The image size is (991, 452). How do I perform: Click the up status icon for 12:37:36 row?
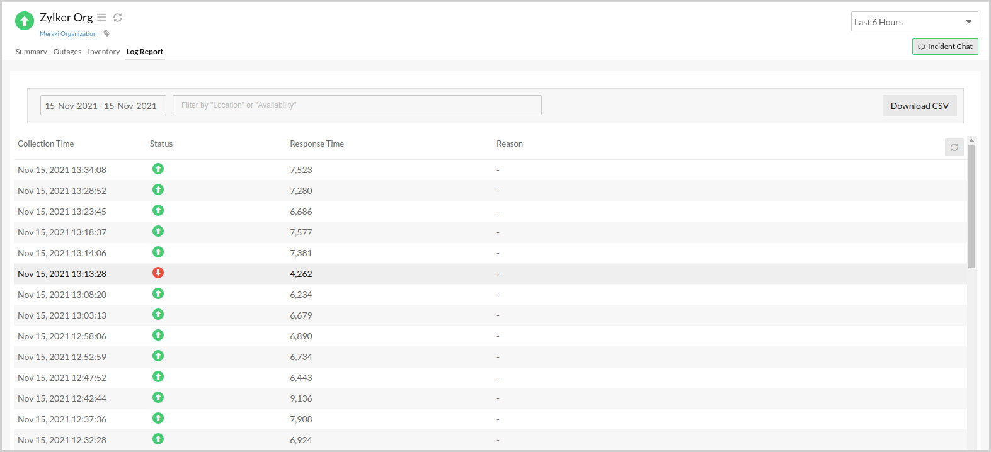coord(158,418)
